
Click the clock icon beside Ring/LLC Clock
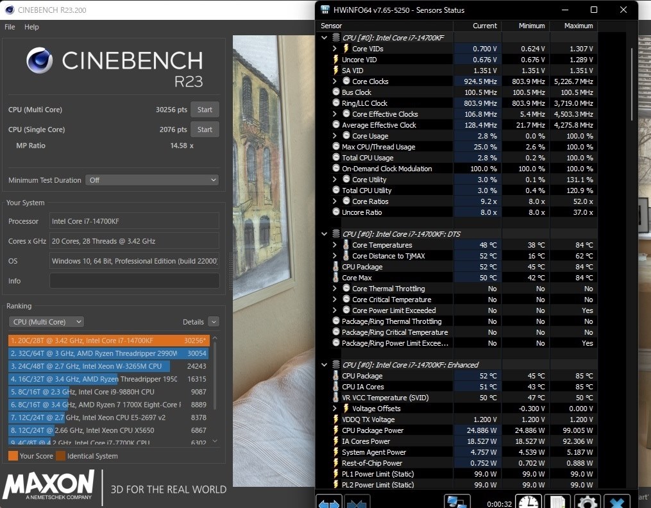[x=336, y=103]
